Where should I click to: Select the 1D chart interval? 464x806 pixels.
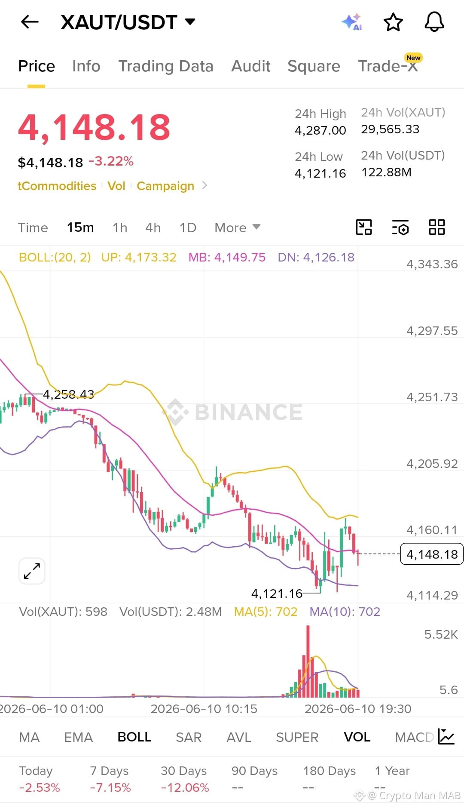[x=188, y=228]
